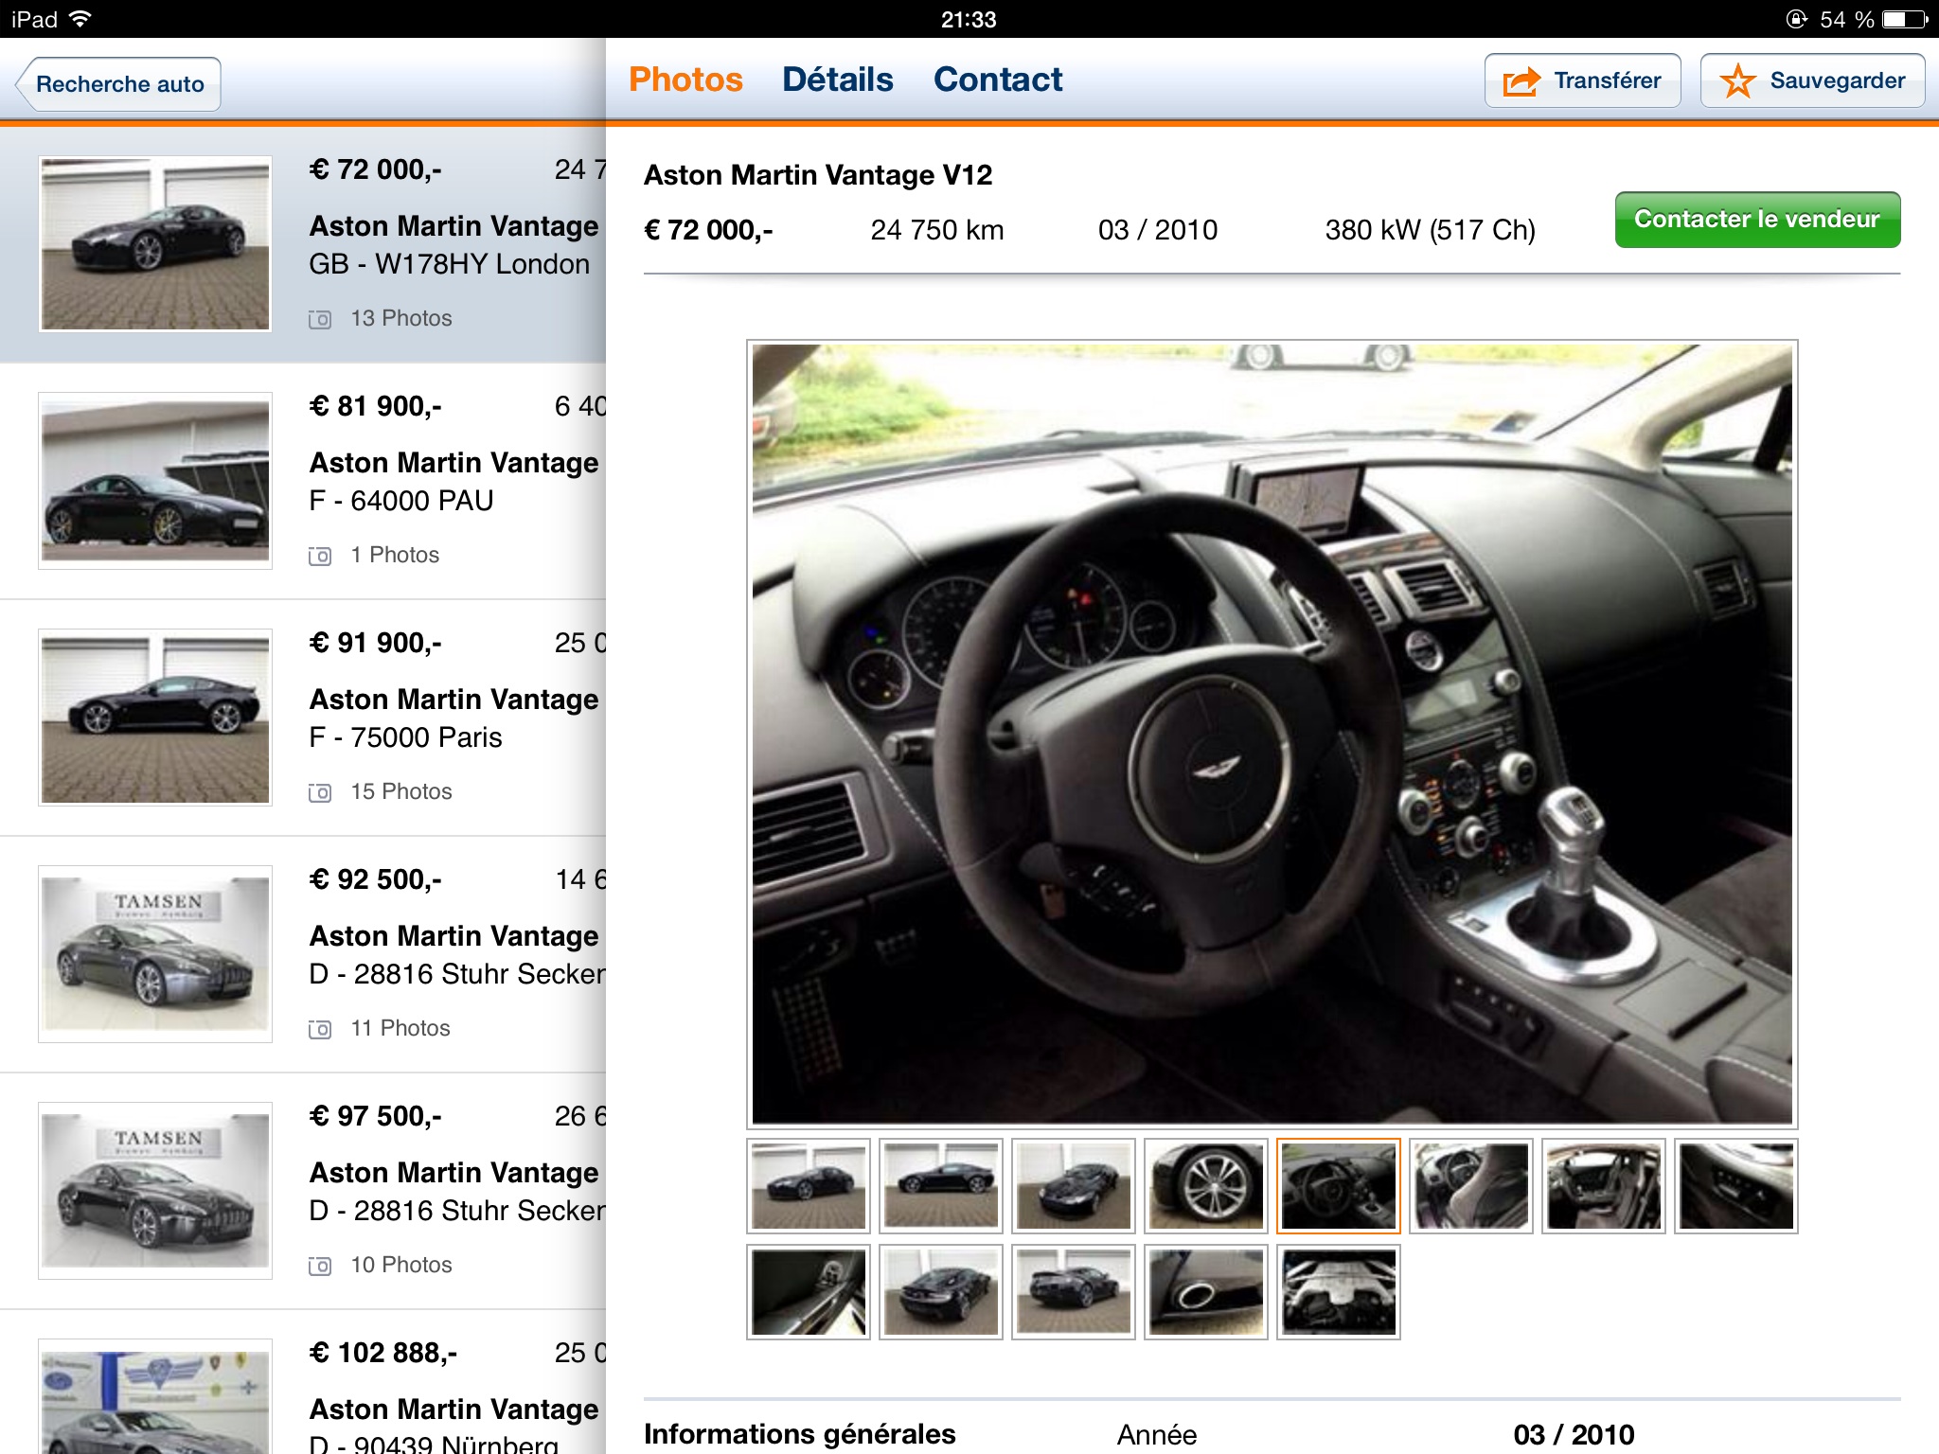Select second-row thumbnail of car rear quarter

coord(1074,1292)
